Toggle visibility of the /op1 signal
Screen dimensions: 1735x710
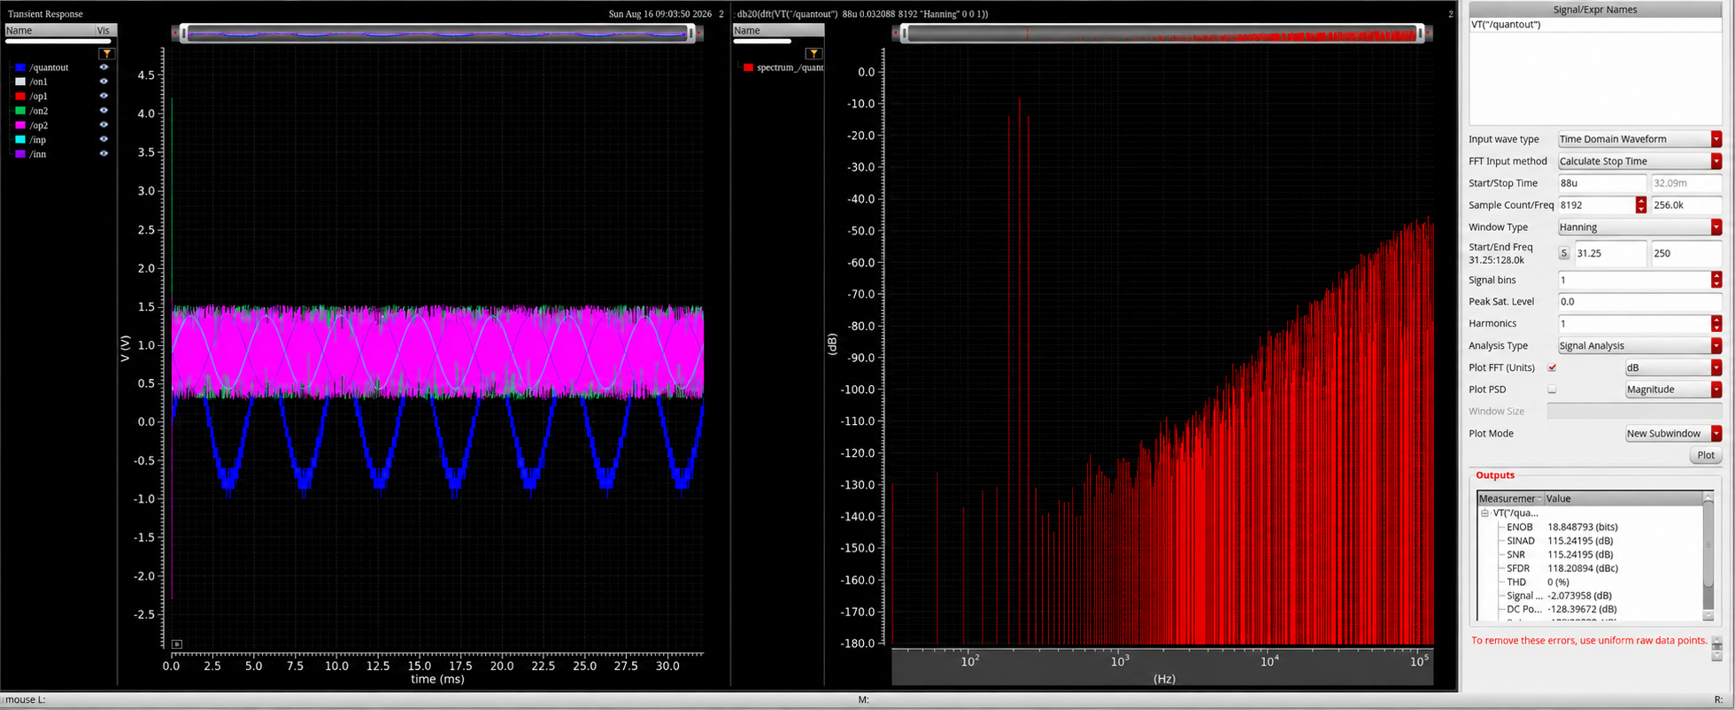click(104, 96)
